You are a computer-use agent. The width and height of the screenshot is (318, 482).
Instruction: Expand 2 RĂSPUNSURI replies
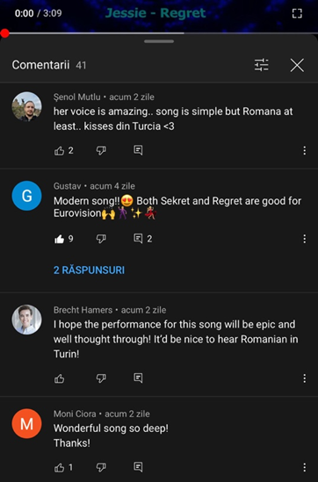[90, 270]
